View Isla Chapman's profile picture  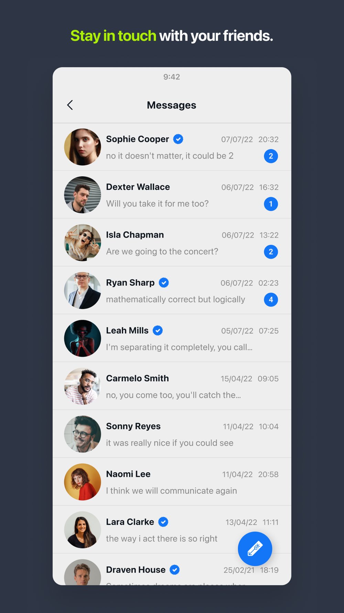point(83,243)
